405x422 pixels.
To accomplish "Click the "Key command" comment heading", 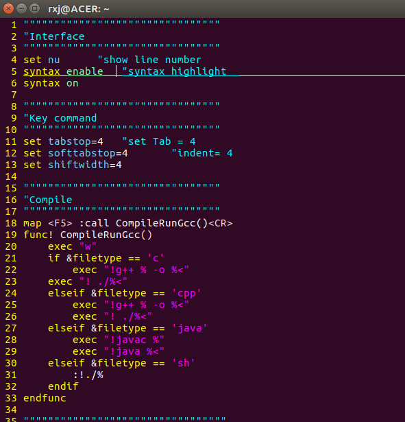I will [x=60, y=118].
